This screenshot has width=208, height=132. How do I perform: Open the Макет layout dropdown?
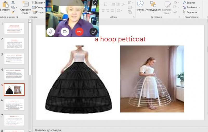pos(38,3)
